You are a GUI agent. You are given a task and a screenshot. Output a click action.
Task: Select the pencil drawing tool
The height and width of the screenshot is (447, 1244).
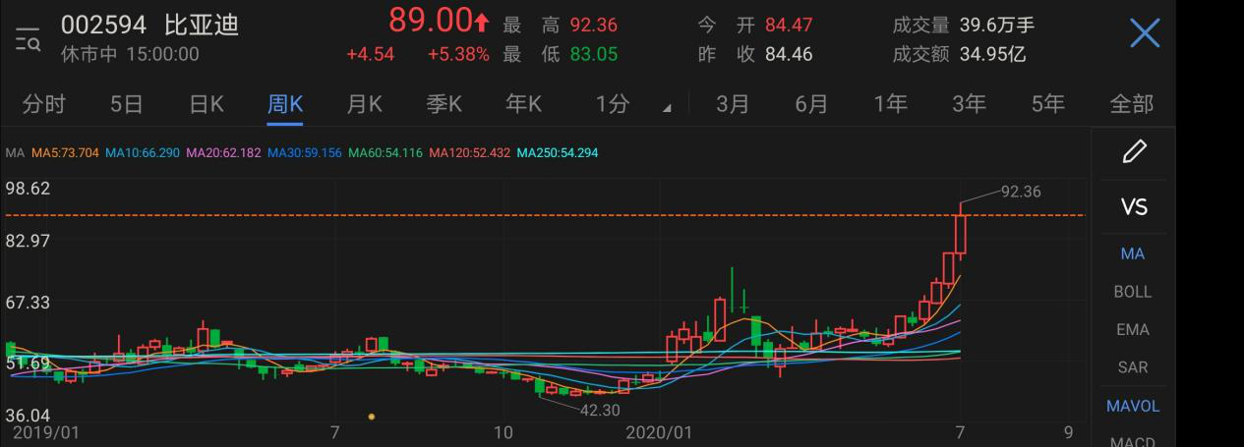1134,151
